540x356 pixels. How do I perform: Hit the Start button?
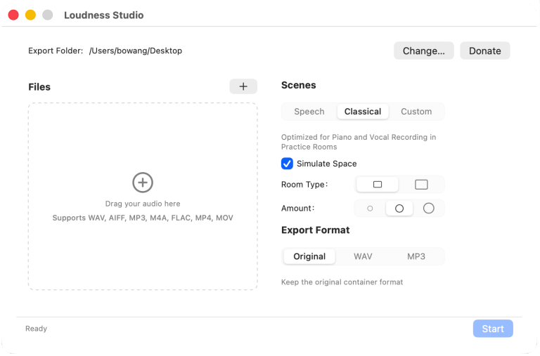click(493, 329)
